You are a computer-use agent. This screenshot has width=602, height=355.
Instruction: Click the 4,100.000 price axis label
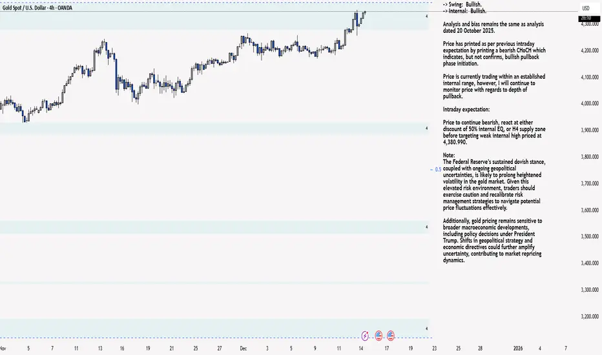click(590, 77)
